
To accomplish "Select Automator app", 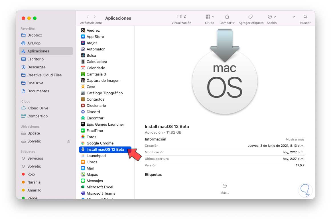I will (x=105, y=49).
